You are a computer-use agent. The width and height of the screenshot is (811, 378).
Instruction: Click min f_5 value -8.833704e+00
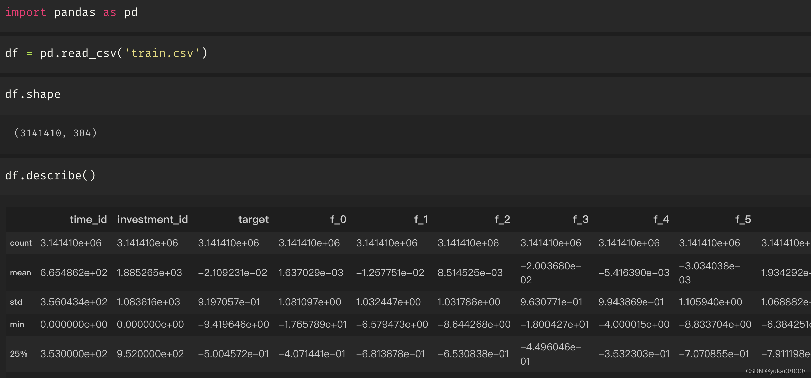click(x=715, y=324)
